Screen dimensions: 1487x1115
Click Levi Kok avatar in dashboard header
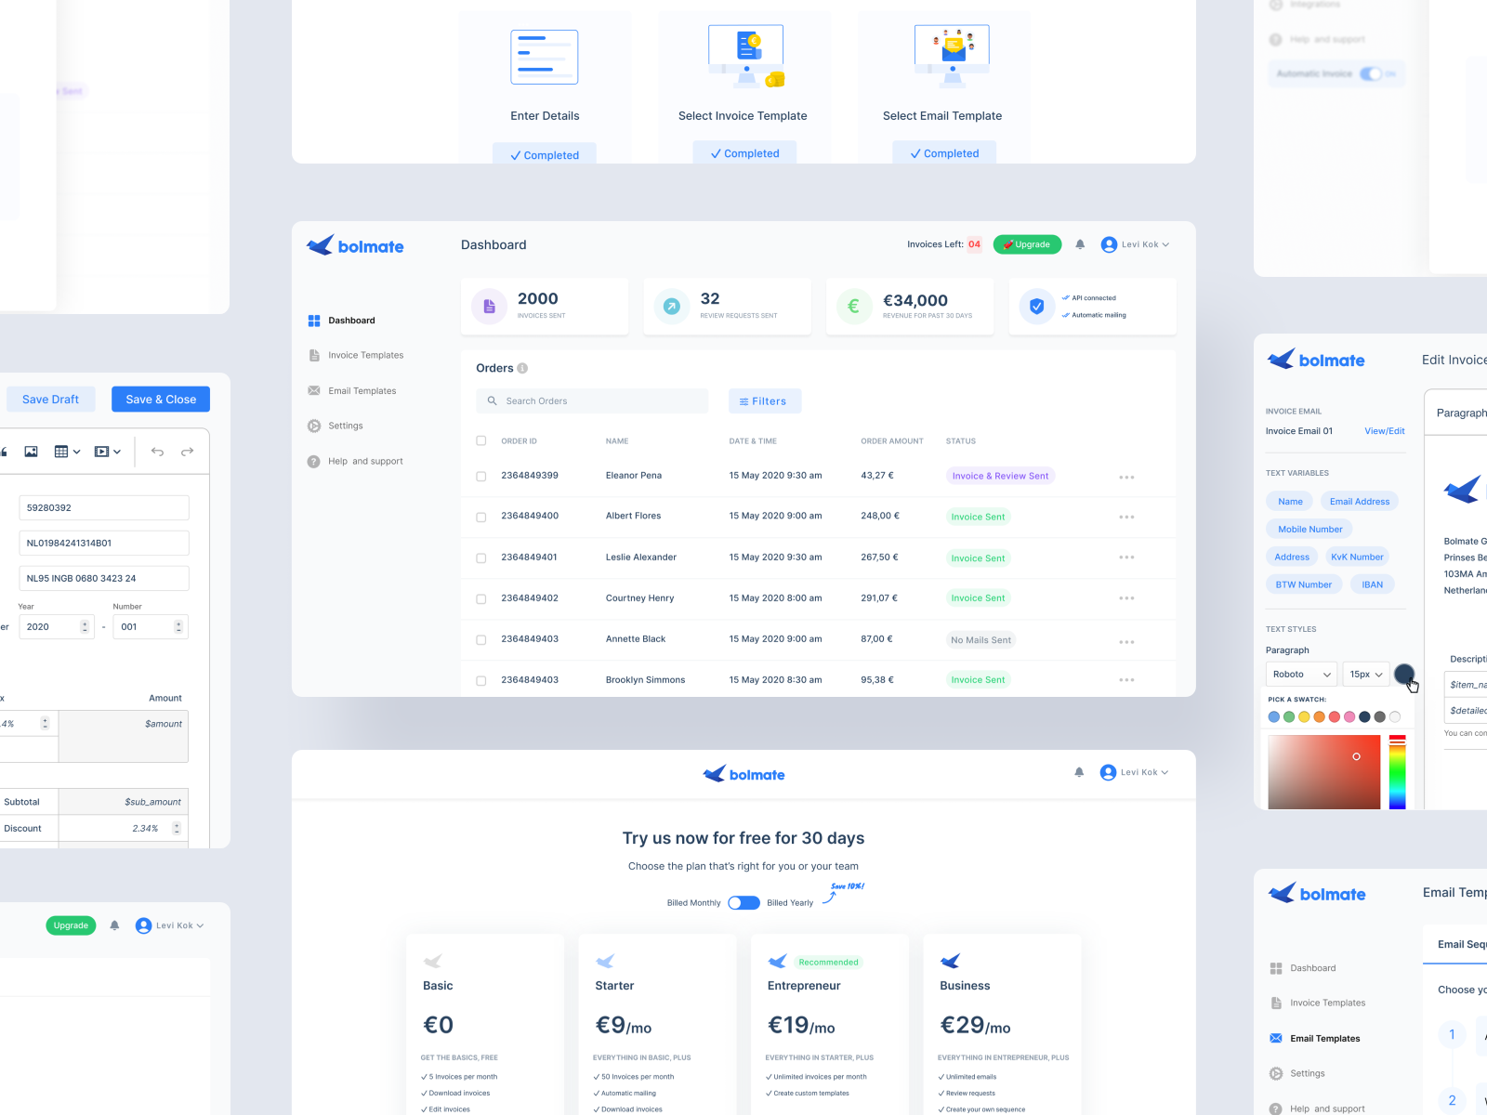click(1109, 244)
